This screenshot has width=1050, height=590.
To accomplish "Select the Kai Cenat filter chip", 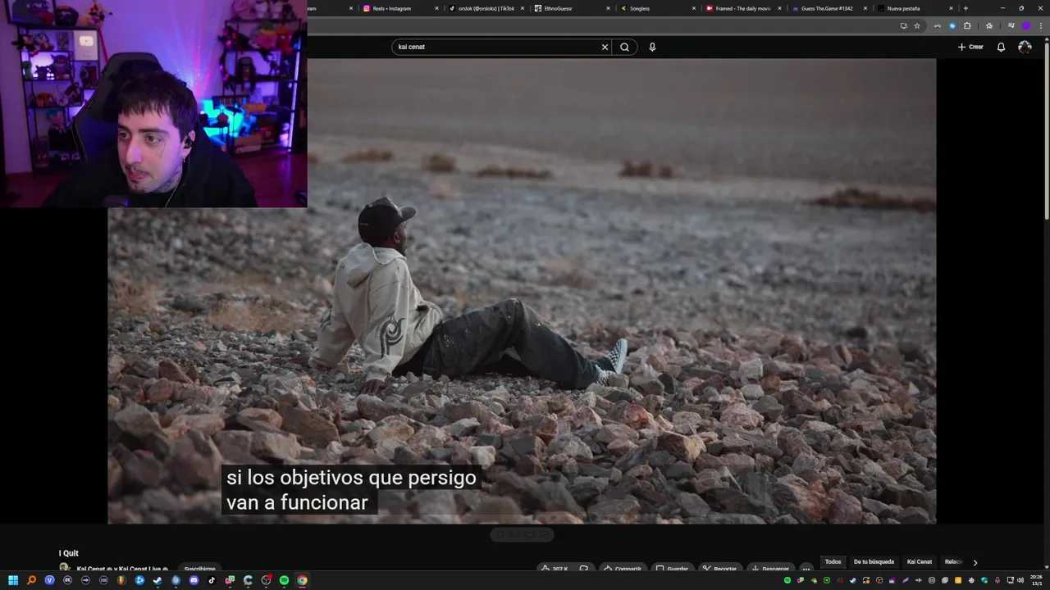I will (920, 562).
